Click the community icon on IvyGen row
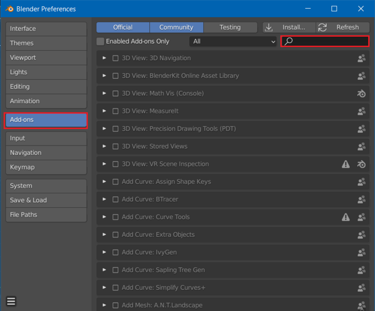 [x=362, y=252]
